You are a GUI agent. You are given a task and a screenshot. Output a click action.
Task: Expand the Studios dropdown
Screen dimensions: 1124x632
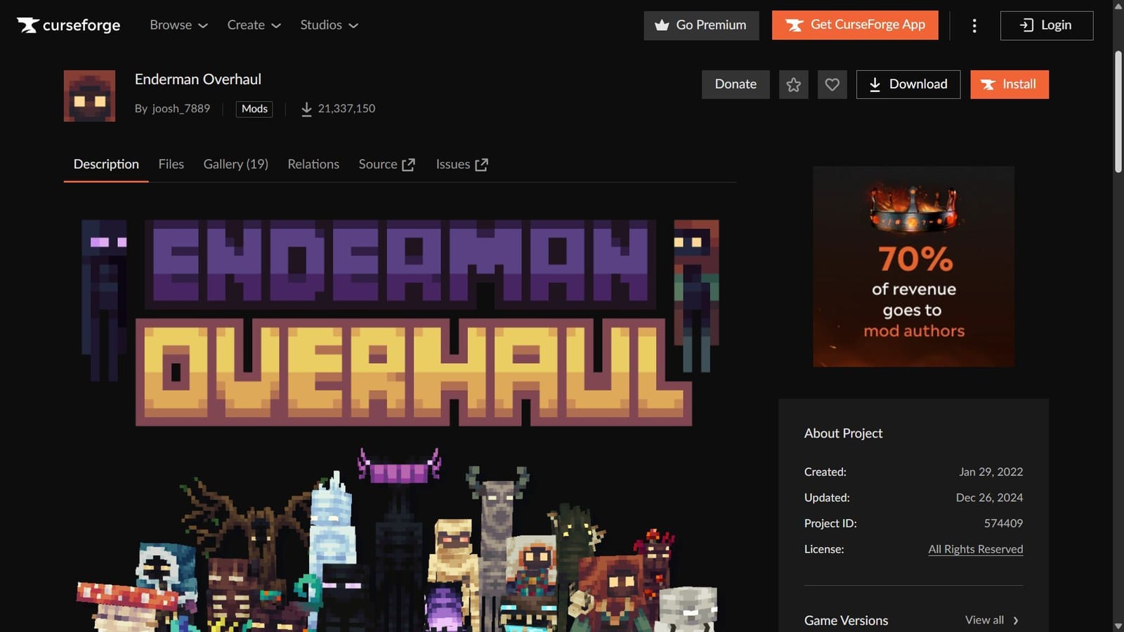[x=328, y=25]
